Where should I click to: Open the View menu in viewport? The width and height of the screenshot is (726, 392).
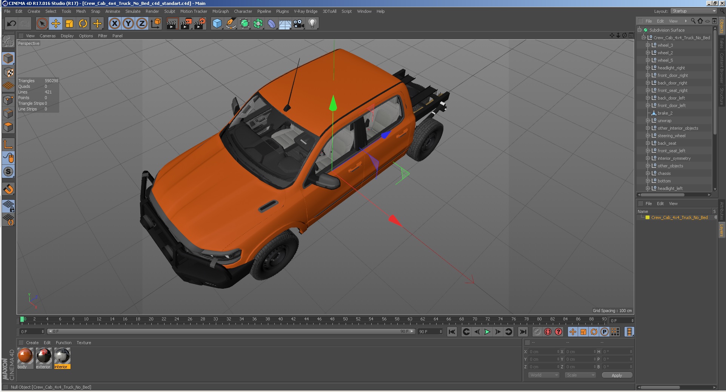point(30,36)
